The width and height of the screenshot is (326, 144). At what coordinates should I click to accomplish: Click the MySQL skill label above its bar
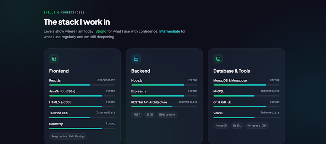point(218,91)
